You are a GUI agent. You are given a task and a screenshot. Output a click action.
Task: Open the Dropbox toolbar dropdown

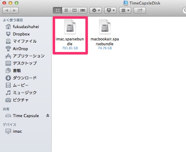(110, 10)
